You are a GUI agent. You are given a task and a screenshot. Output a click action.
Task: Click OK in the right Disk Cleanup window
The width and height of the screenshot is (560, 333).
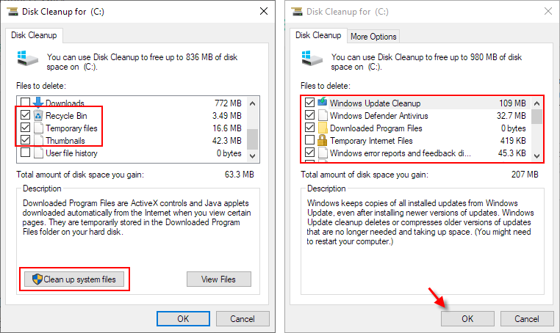(467, 319)
